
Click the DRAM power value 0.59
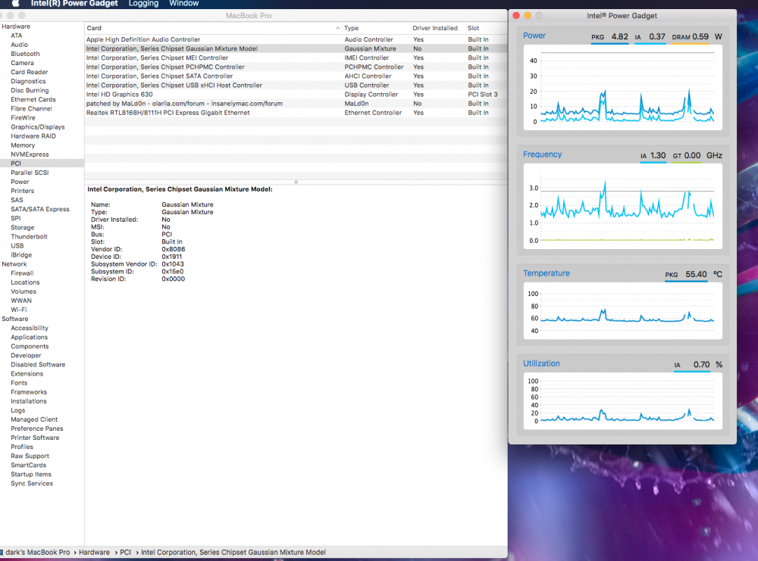click(x=700, y=36)
